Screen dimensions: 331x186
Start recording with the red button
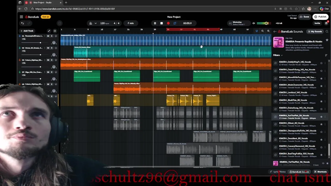168,23
